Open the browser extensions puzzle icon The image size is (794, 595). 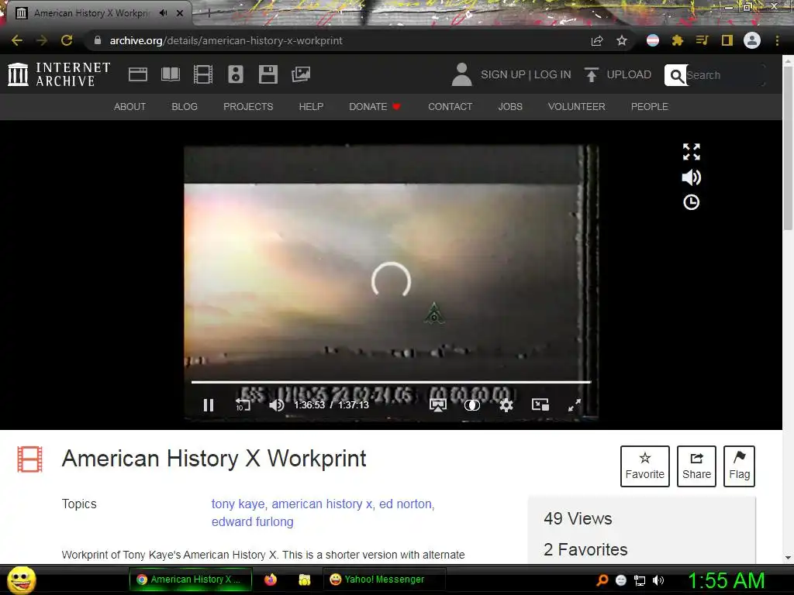click(678, 40)
